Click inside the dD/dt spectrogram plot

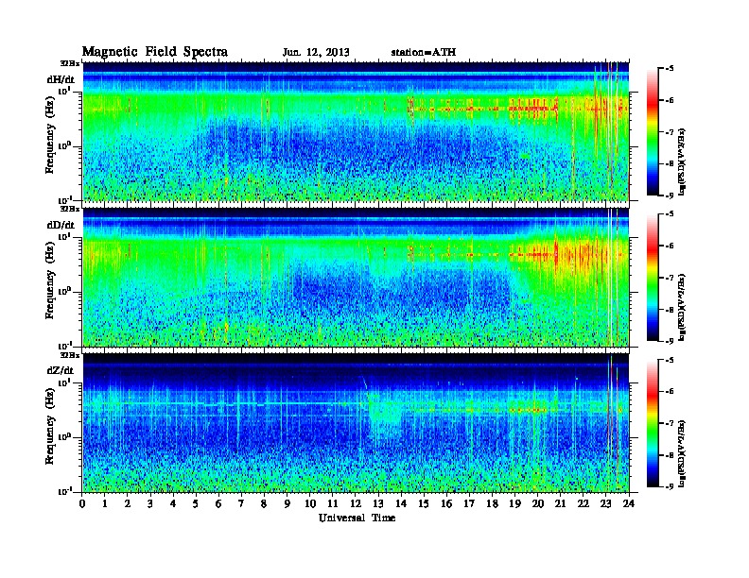click(x=356, y=278)
